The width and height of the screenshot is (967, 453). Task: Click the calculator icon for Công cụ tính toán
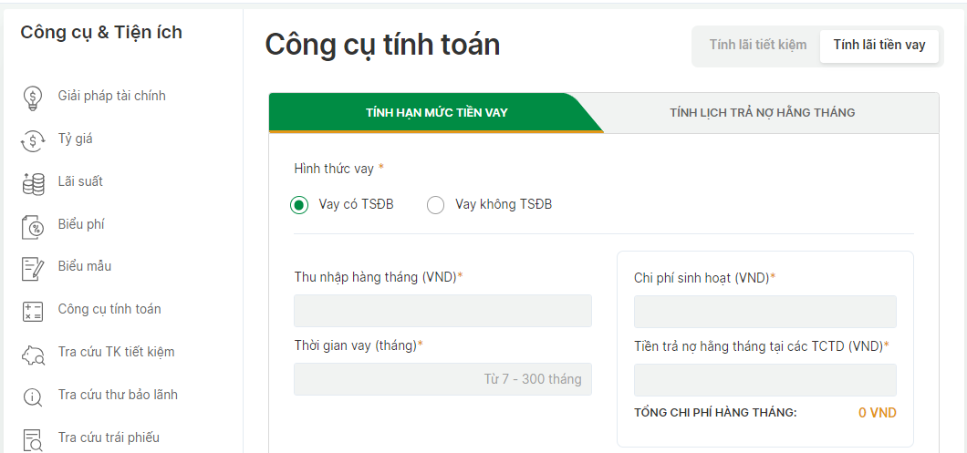pos(33,310)
